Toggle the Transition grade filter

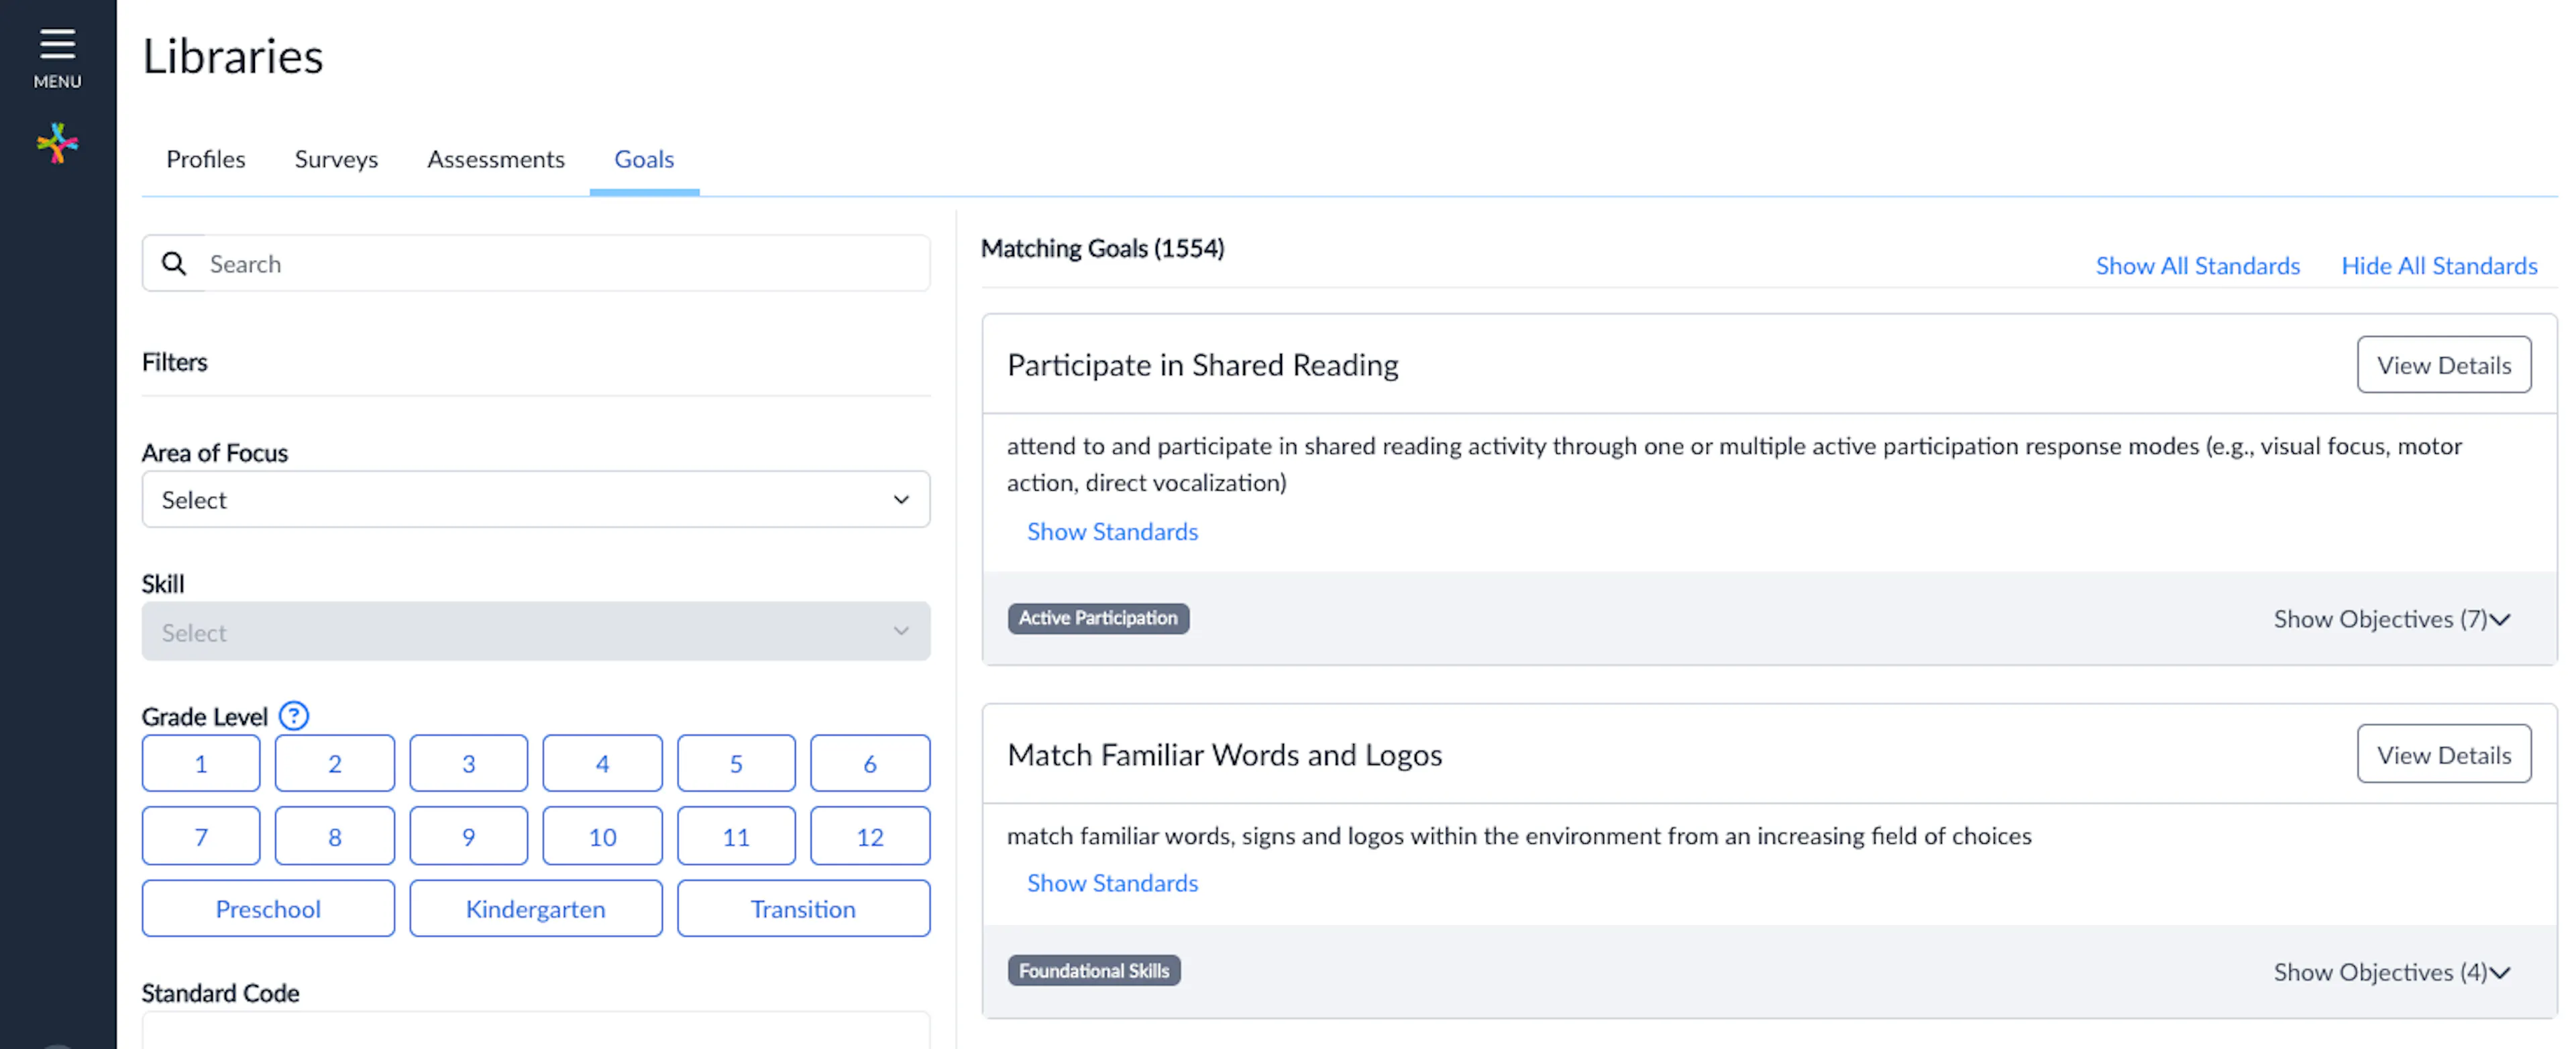pyautogui.click(x=803, y=908)
